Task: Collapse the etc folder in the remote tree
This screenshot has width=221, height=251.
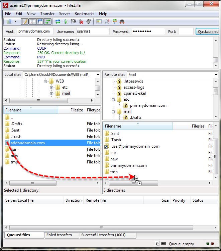Action: tap(113, 100)
